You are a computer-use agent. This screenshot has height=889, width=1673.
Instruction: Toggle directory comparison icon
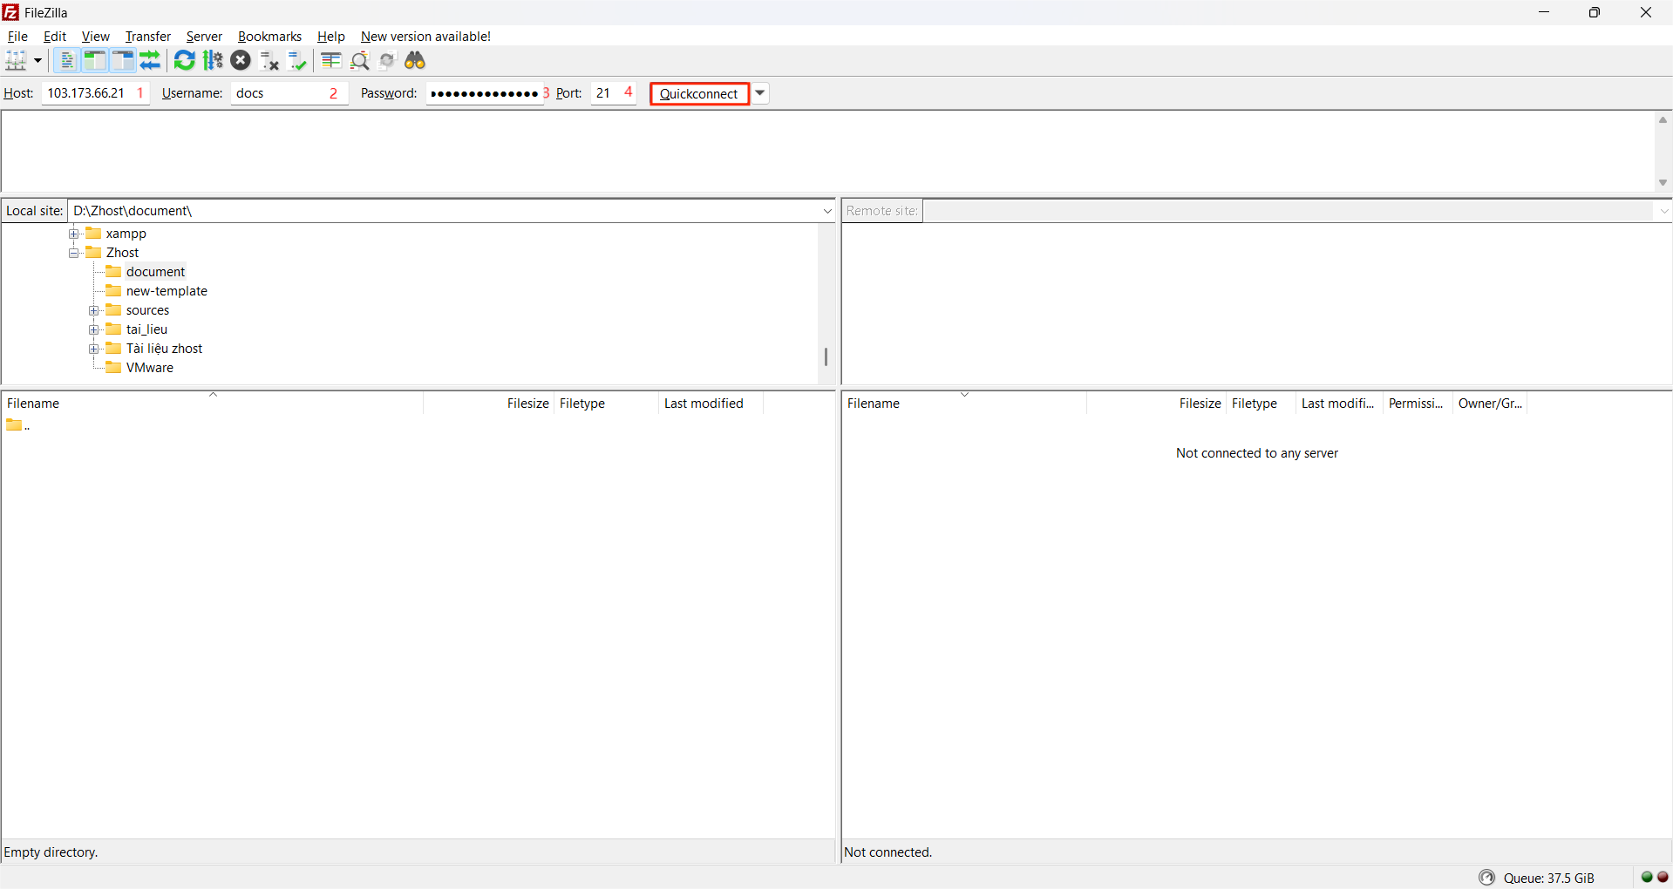pos(359,60)
